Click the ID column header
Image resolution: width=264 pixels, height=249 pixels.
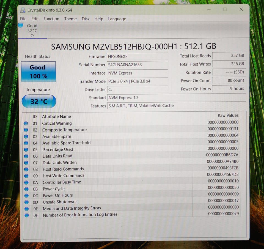[x=35, y=117]
